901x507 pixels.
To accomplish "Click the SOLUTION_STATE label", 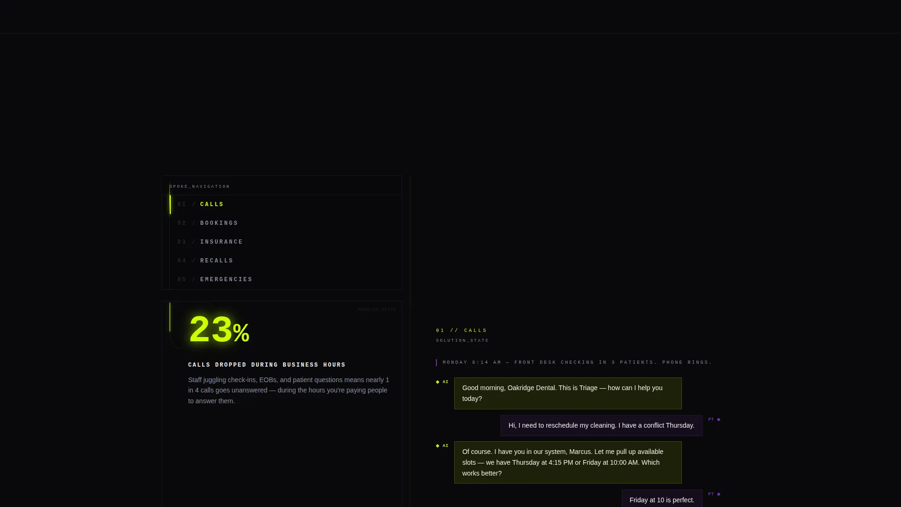I will click(462, 341).
